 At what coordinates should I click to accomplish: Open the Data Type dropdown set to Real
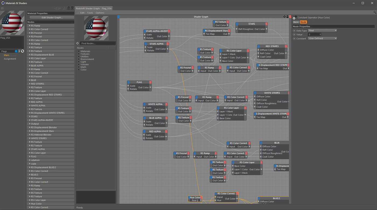[x=322, y=31]
